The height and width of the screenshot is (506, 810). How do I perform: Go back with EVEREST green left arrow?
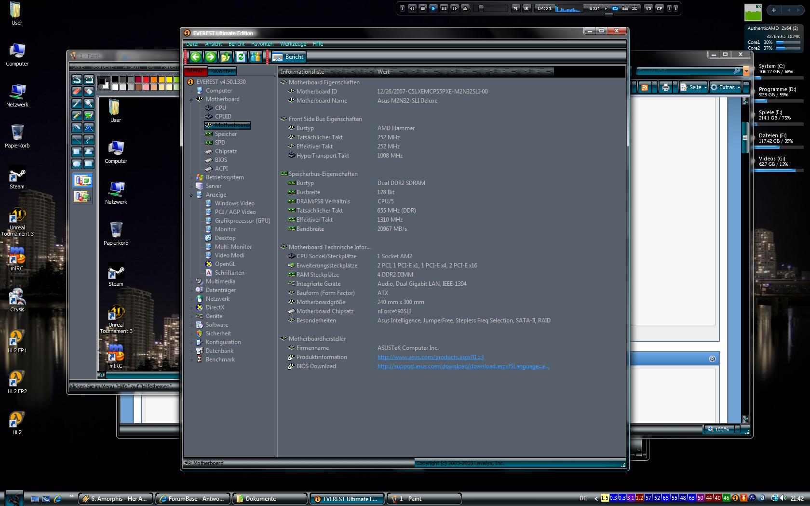tap(195, 57)
